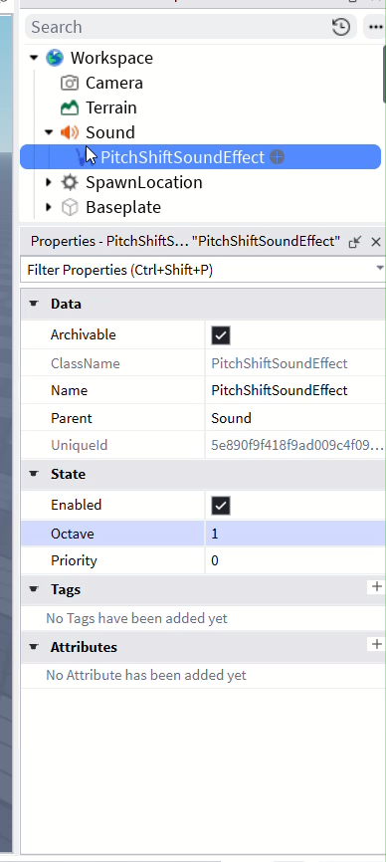The image size is (386, 862).
Task: Select Baseplate in the Explorer tree
Action: [x=123, y=207]
